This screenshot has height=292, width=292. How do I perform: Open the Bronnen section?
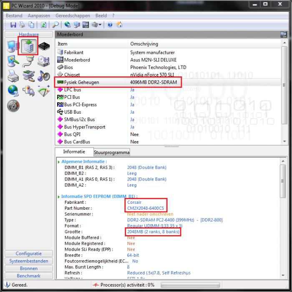click(x=29, y=268)
